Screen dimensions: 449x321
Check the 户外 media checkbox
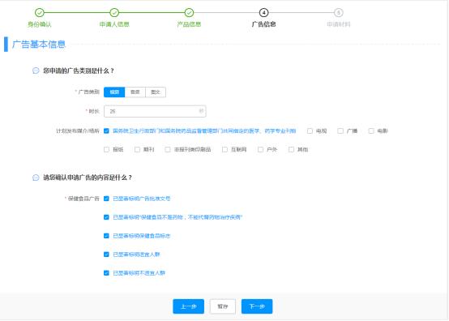pos(260,149)
